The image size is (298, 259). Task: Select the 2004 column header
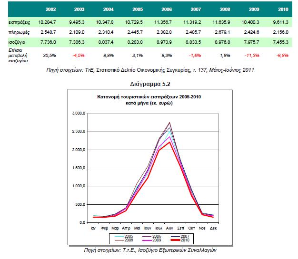109,10
